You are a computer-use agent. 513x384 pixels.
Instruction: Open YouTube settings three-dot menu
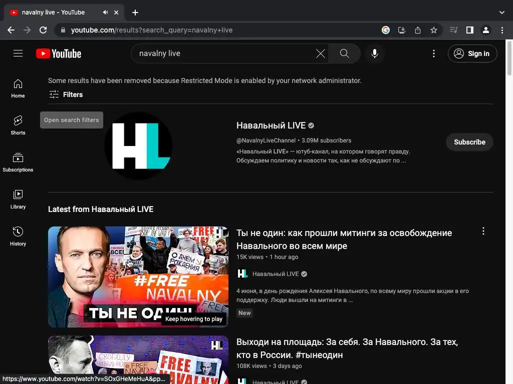tap(434, 53)
